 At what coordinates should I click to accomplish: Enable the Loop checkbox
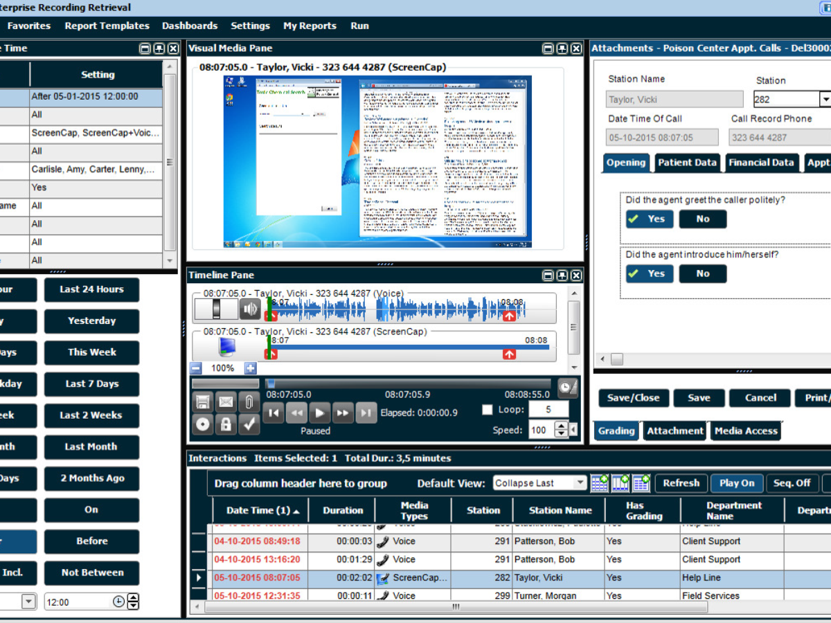pyautogui.click(x=488, y=410)
